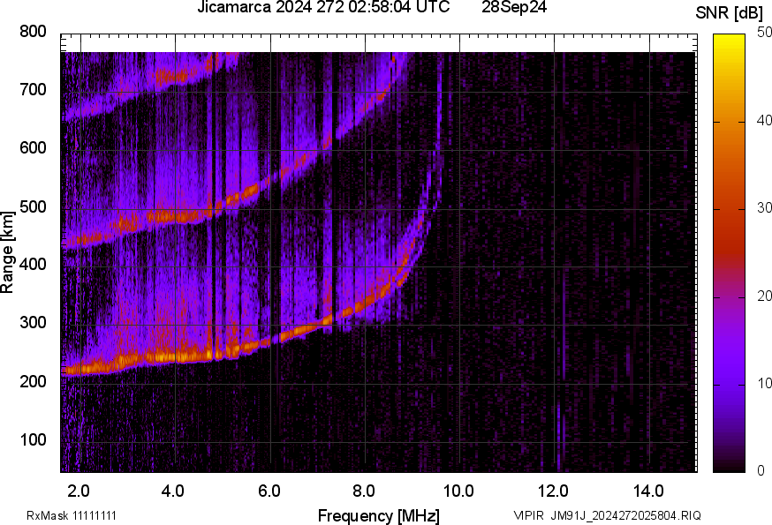Click the 28Sep24 date label
Viewport: 772px width, 525px height.
tap(514, 8)
